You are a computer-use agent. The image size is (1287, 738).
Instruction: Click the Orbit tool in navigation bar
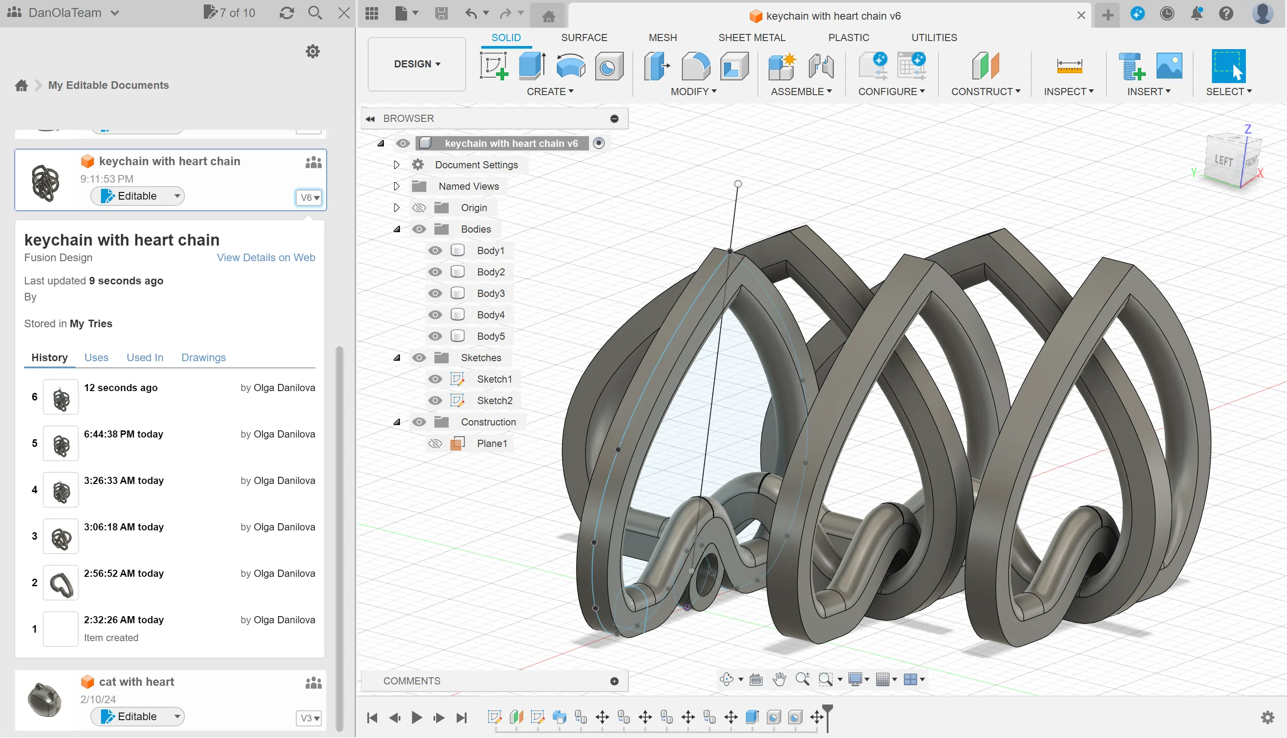[x=727, y=679]
